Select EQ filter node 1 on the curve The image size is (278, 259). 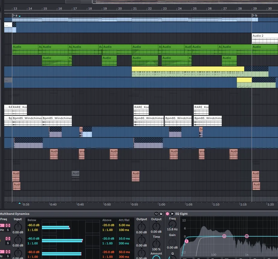pyautogui.click(x=186, y=241)
